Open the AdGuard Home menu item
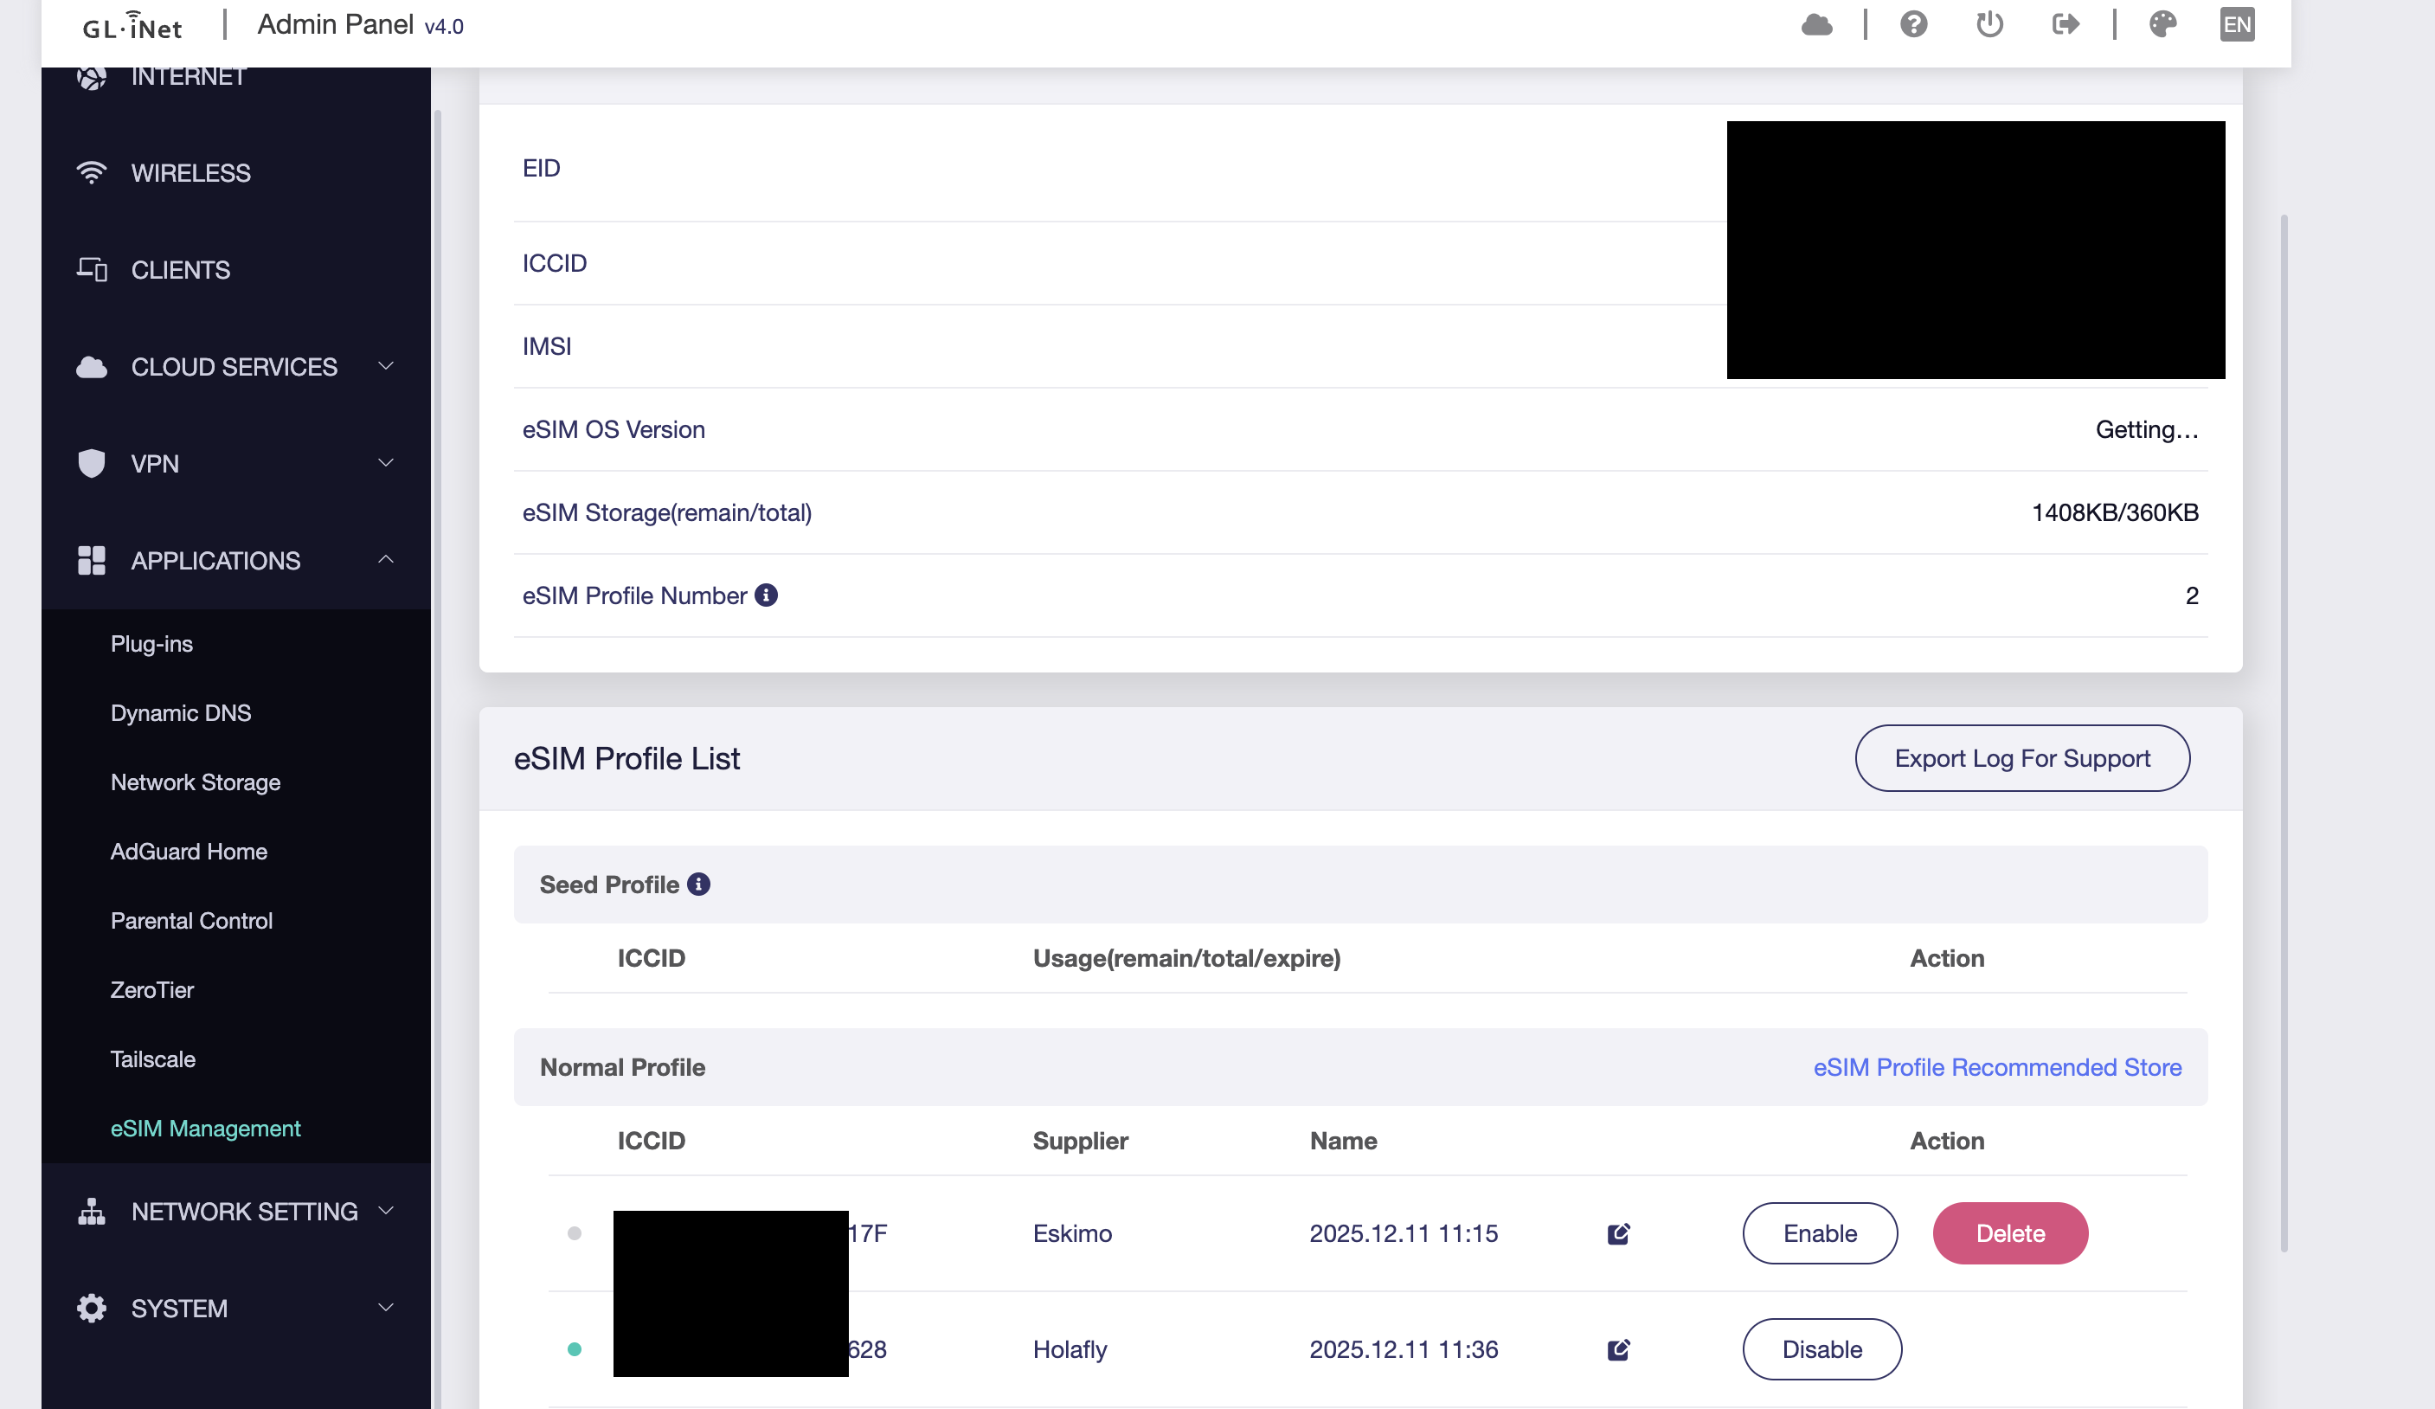Screen dimensions: 2435x1409 click(189, 852)
